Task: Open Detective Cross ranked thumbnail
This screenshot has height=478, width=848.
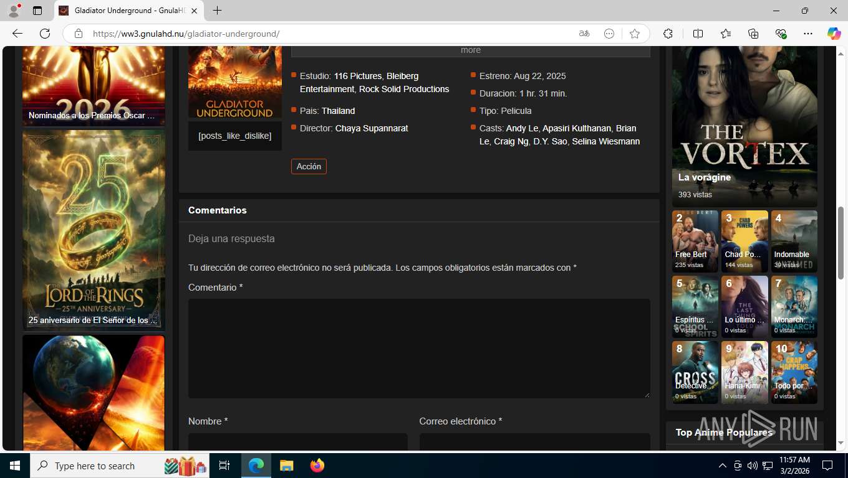Action: [695, 372]
